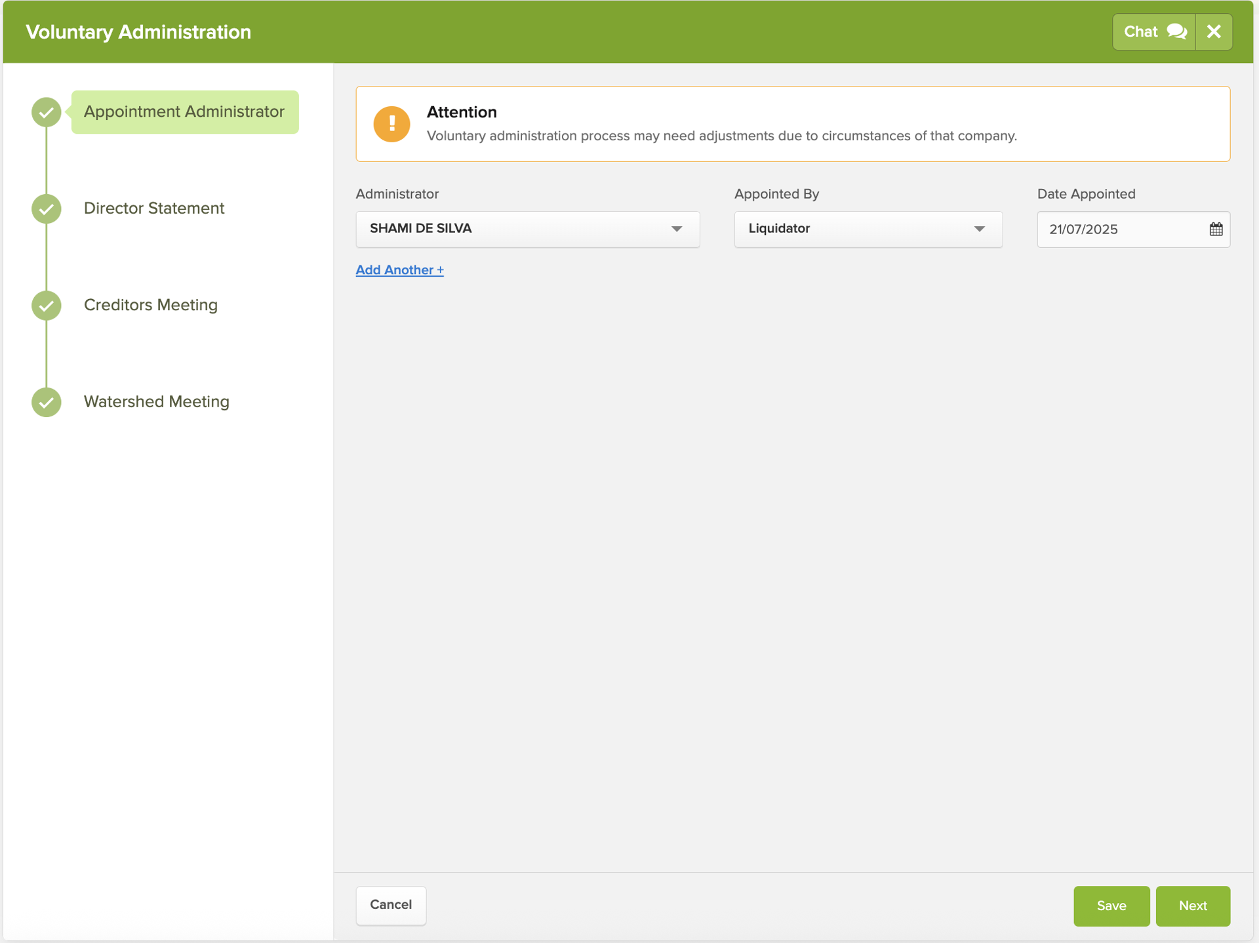The width and height of the screenshot is (1259, 943).
Task: Click the Date Appointed field label
Action: point(1086,194)
